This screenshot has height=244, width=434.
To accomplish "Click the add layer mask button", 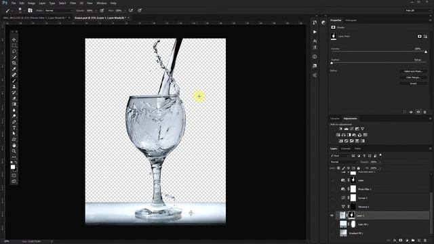I will pos(401,241).
